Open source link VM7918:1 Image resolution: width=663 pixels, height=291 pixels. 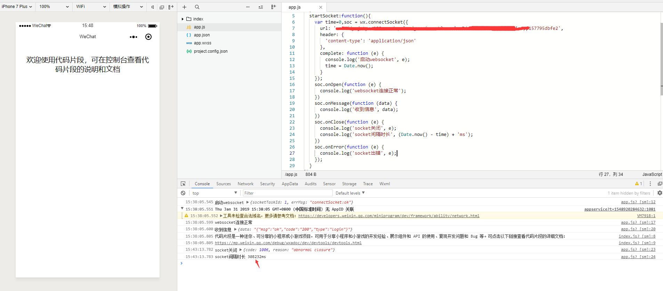pos(646,216)
